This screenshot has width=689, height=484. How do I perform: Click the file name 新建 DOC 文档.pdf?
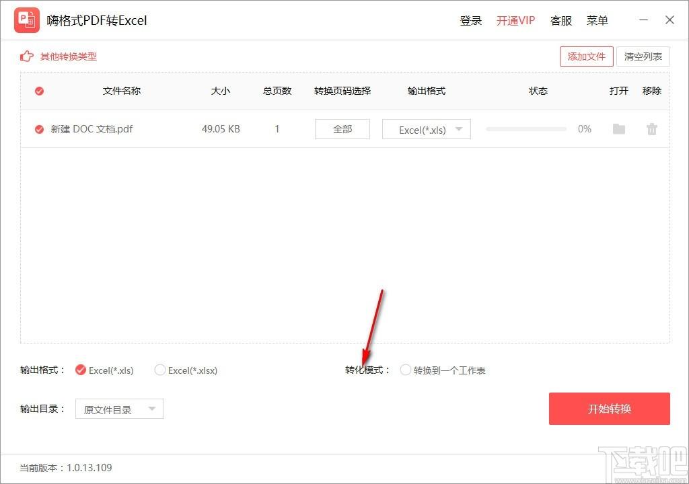click(x=92, y=129)
